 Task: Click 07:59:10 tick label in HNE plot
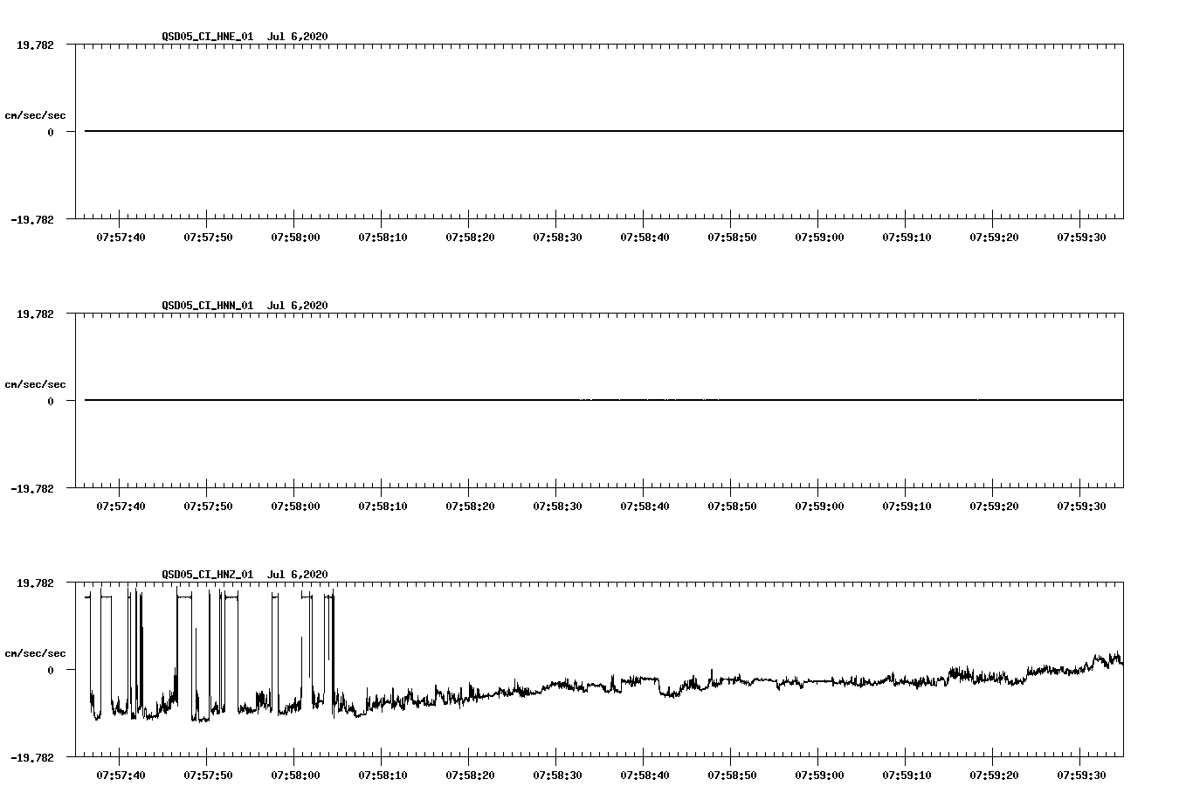pyautogui.click(x=907, y=237)
